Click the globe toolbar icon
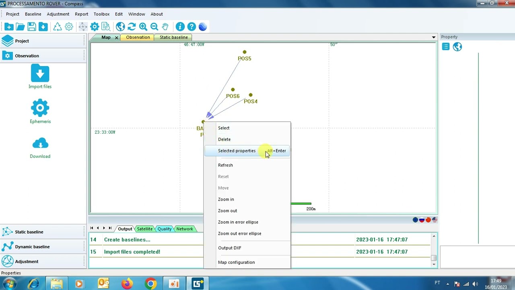The height and width of the screenshot is (290, 515). [120, 27]
